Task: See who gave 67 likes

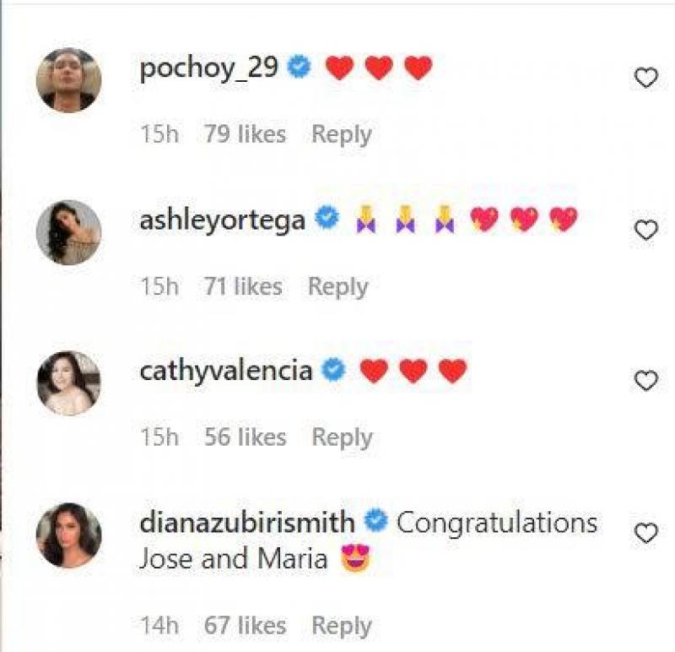Action: (x=245, y=626)
